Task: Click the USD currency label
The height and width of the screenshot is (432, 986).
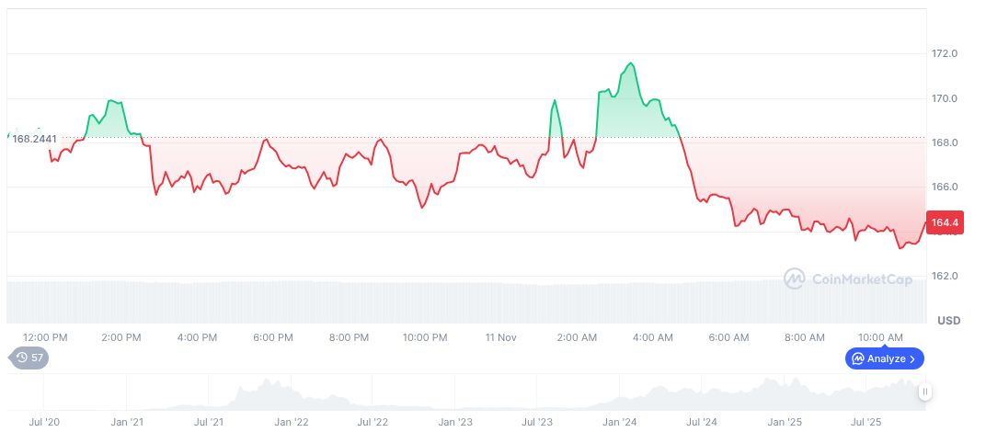Action: pyautogui.click(x=948, y=321)
